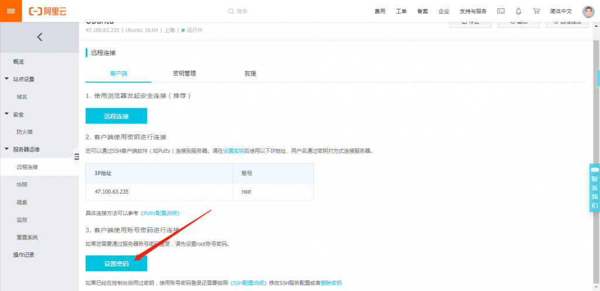Viewport: 600px width, 291px height.
Task: Click the 设置密码 button
Action: tap(116, 263)
